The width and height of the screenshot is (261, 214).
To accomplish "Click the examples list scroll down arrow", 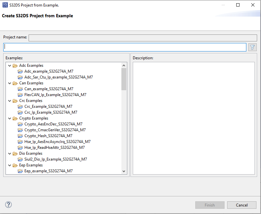I will click(124, 171).
